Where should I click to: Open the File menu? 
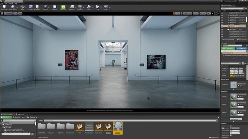2,3
